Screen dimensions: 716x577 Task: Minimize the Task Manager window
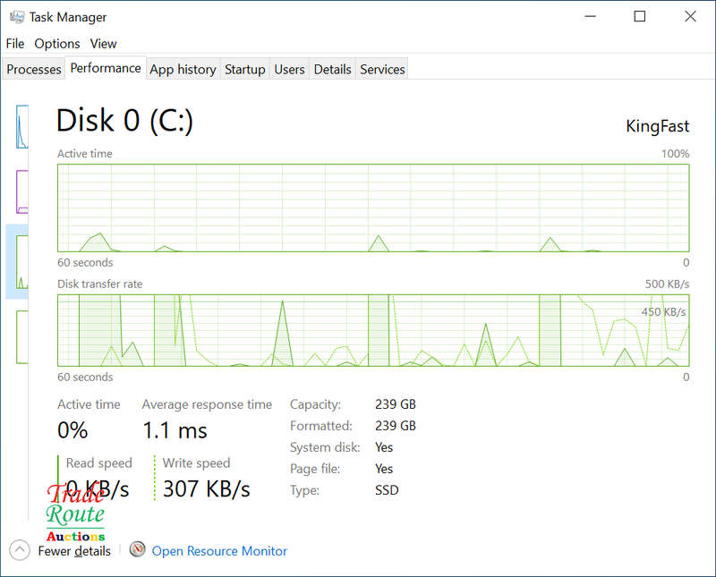(x=591, y=16)
